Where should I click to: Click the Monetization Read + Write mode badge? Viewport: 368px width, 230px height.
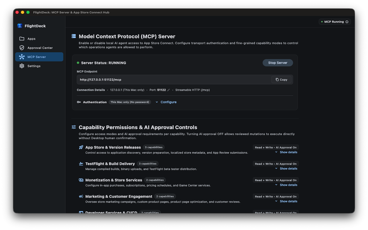pyautogui.click(x=276, y=180)
